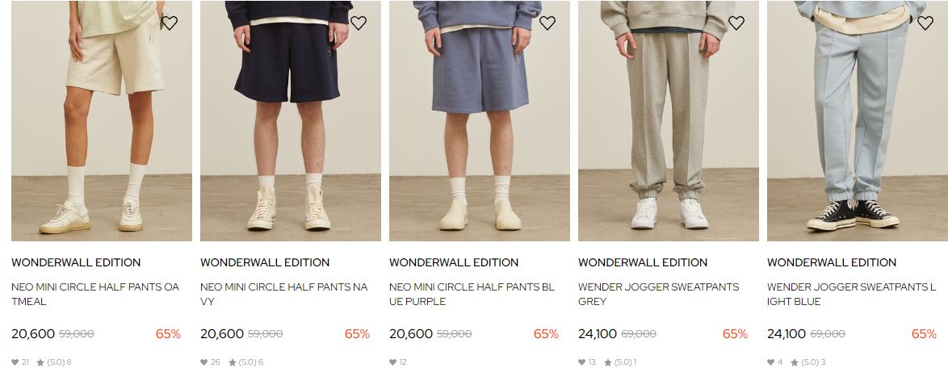Toggle wishlist heart on Navy half pants
This screenshot has width=948, height=385.
(x=359, y=23)
